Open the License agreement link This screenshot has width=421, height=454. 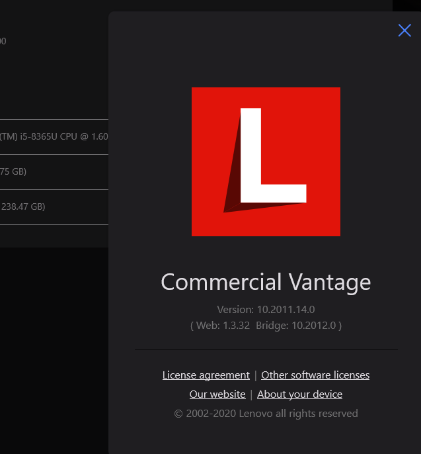tap(206, 375)
